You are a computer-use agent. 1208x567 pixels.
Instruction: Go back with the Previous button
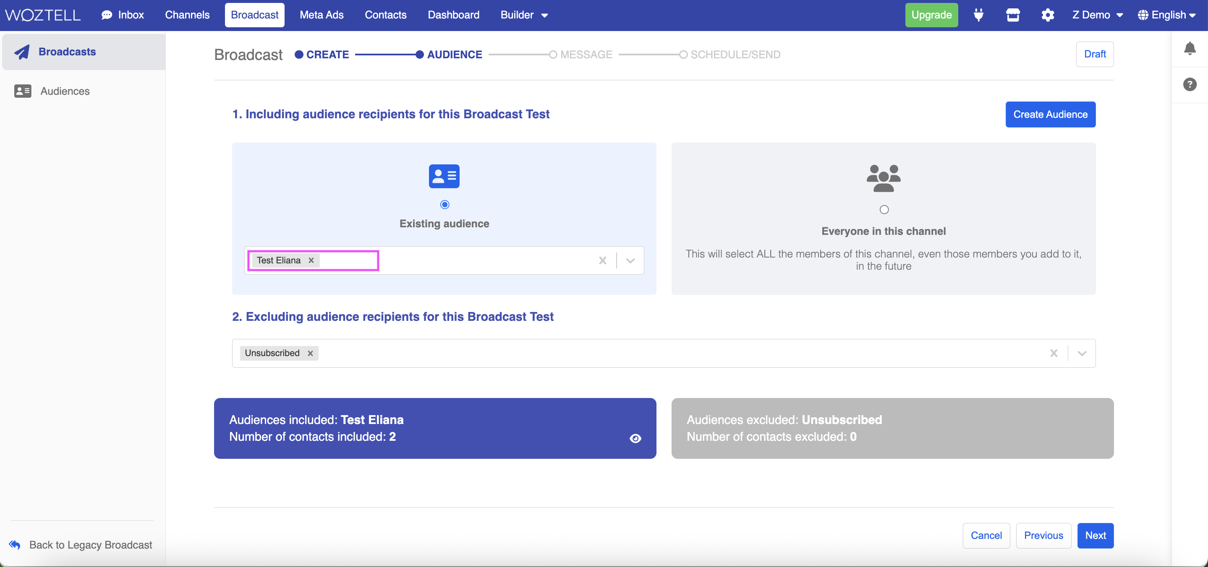(1043, 536)
